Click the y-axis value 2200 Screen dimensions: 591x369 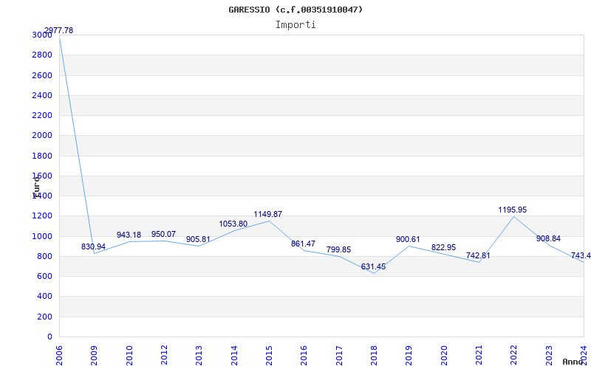(42, 116)
